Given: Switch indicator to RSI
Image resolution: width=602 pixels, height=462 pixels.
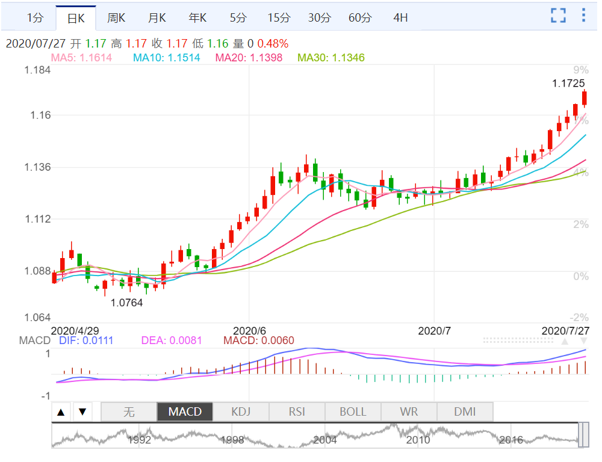Looking at the screenshot, I should point(297,412).
